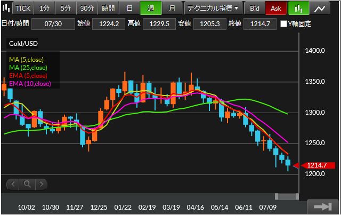Viewport: 341px width, 215px height.
Task: Click the 安値 field showing 1205.3
Action: (x=209, y=24)
